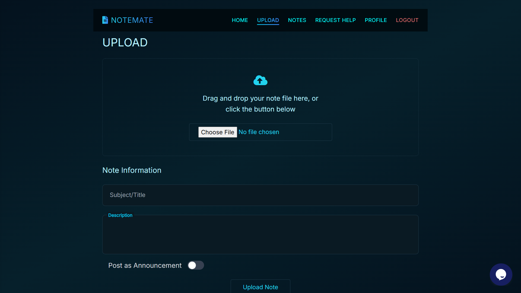This screenshot has height=293, width=521.
Task: Open the chat bubble widget
Action: point(501,274)
